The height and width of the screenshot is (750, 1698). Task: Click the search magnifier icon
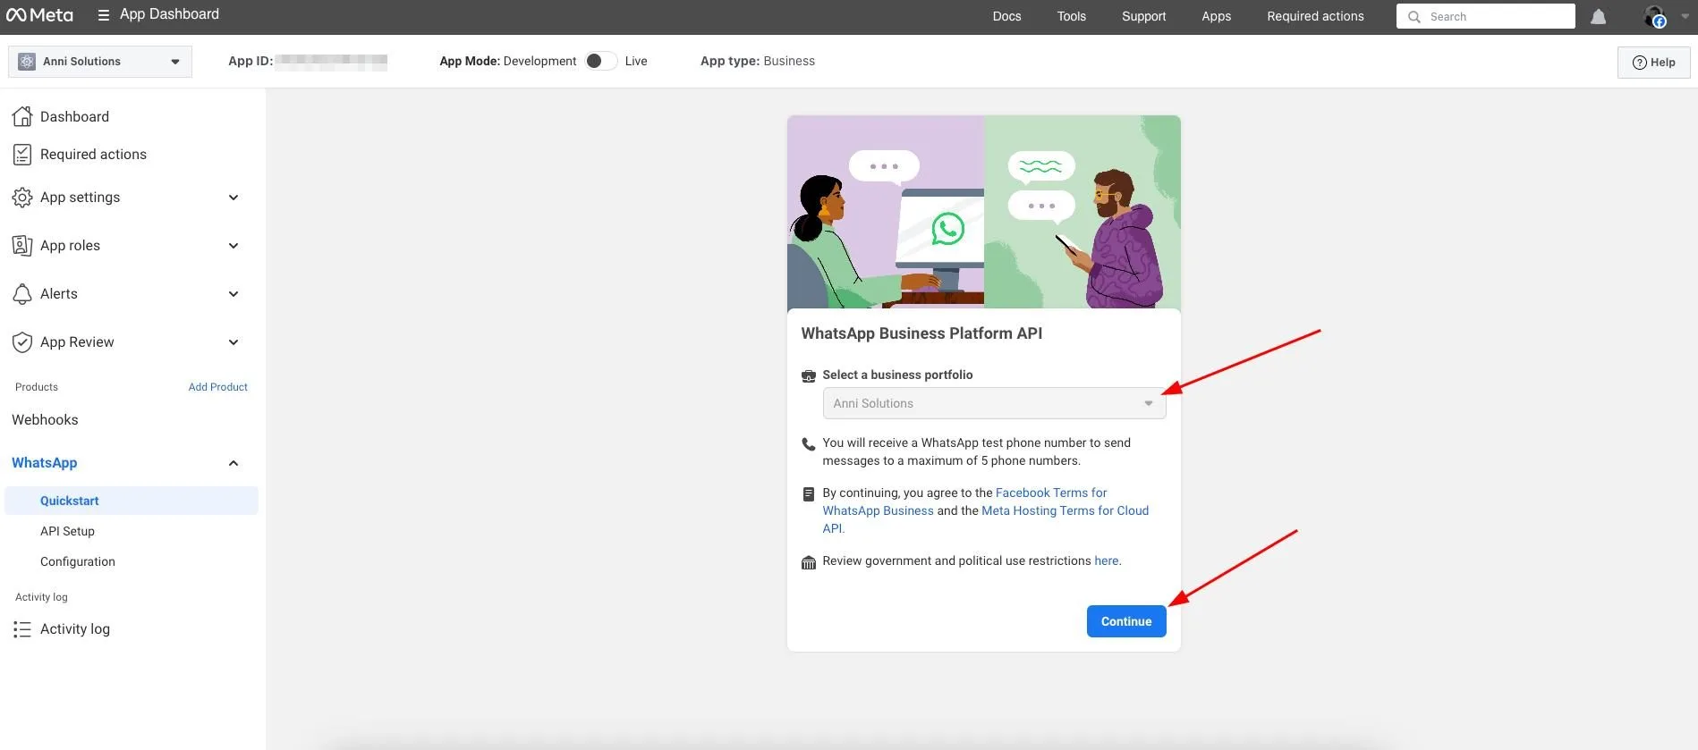[x=1414, y=17]
